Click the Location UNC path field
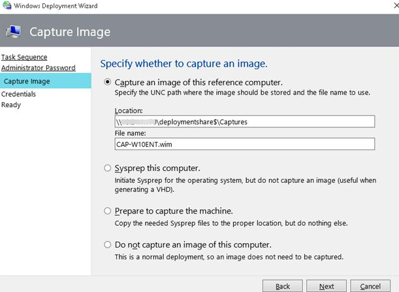 [x=244, y=122]
